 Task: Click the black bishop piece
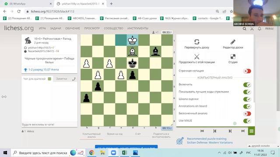tap(156, 51)
